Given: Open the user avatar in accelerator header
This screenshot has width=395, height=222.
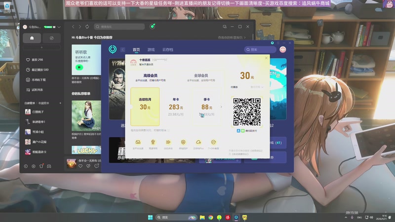Looking at the screenshot, I should [x=283, y=50].
